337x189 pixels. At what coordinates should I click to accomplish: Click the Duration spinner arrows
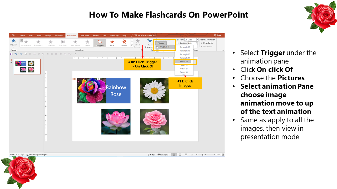click(x=196, y=43)
